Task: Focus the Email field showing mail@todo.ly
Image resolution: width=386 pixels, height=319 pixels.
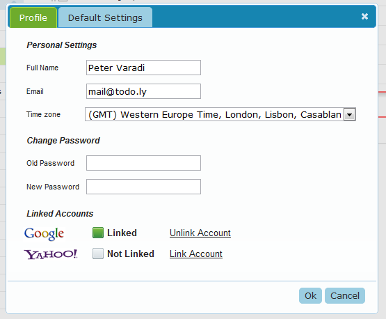Action: 143,91
